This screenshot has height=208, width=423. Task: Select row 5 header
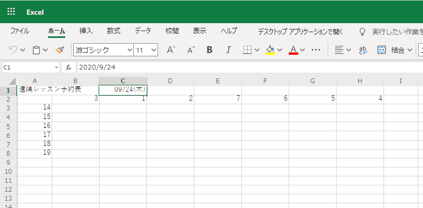pos(8,126)
